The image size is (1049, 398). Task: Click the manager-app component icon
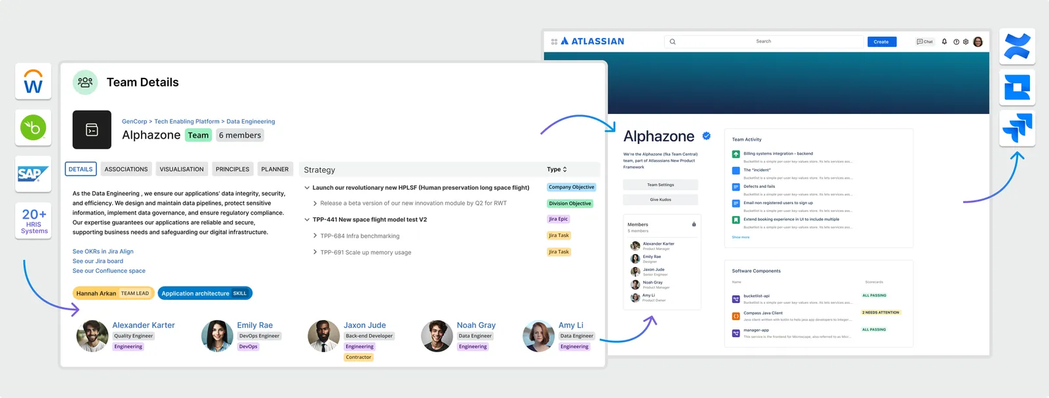coord(736,333)
